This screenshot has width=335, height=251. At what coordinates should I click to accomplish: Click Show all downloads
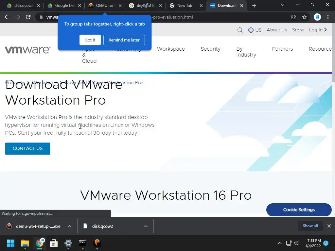pyautogui.click(x=310, y=226)
